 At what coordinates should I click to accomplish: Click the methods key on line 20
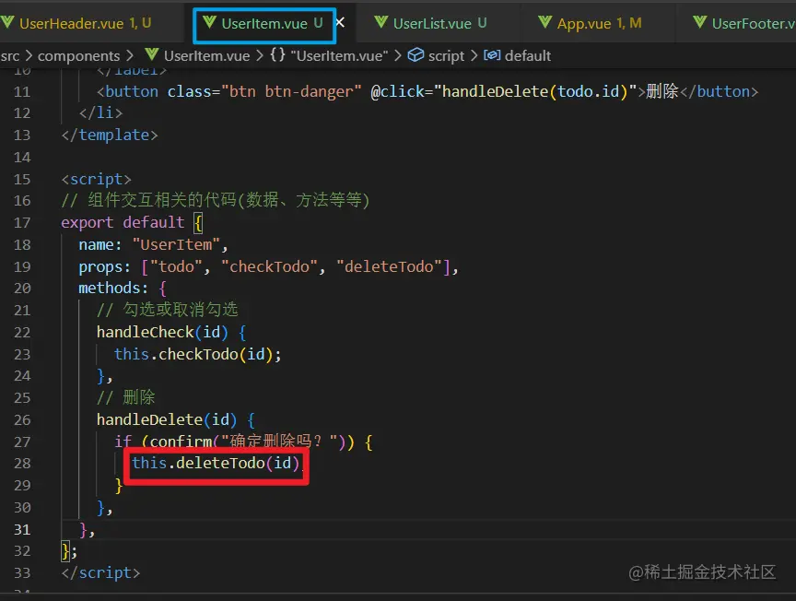(109, 288)
